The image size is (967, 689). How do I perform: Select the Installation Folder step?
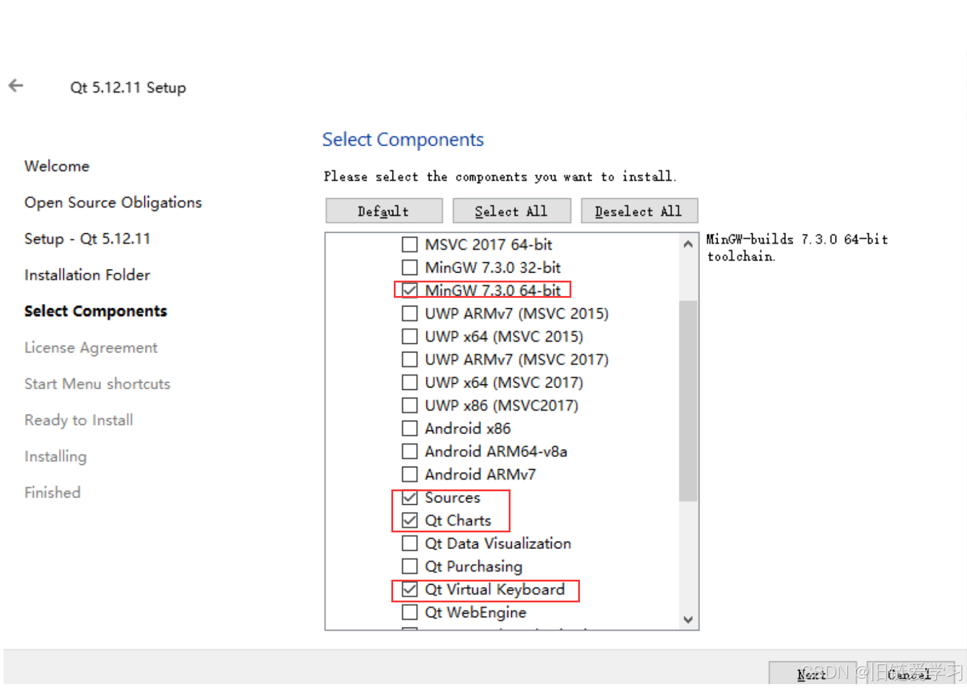coord(87,275)
